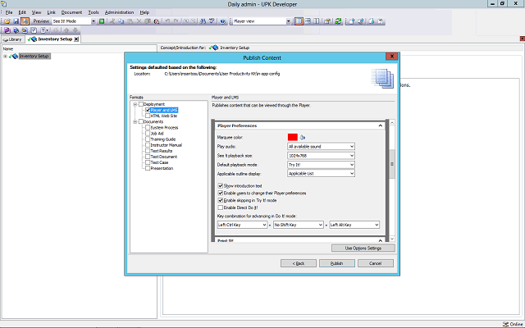Click the red Marquee color swatch
The image size is (525, 328).
tap(293, 137)
